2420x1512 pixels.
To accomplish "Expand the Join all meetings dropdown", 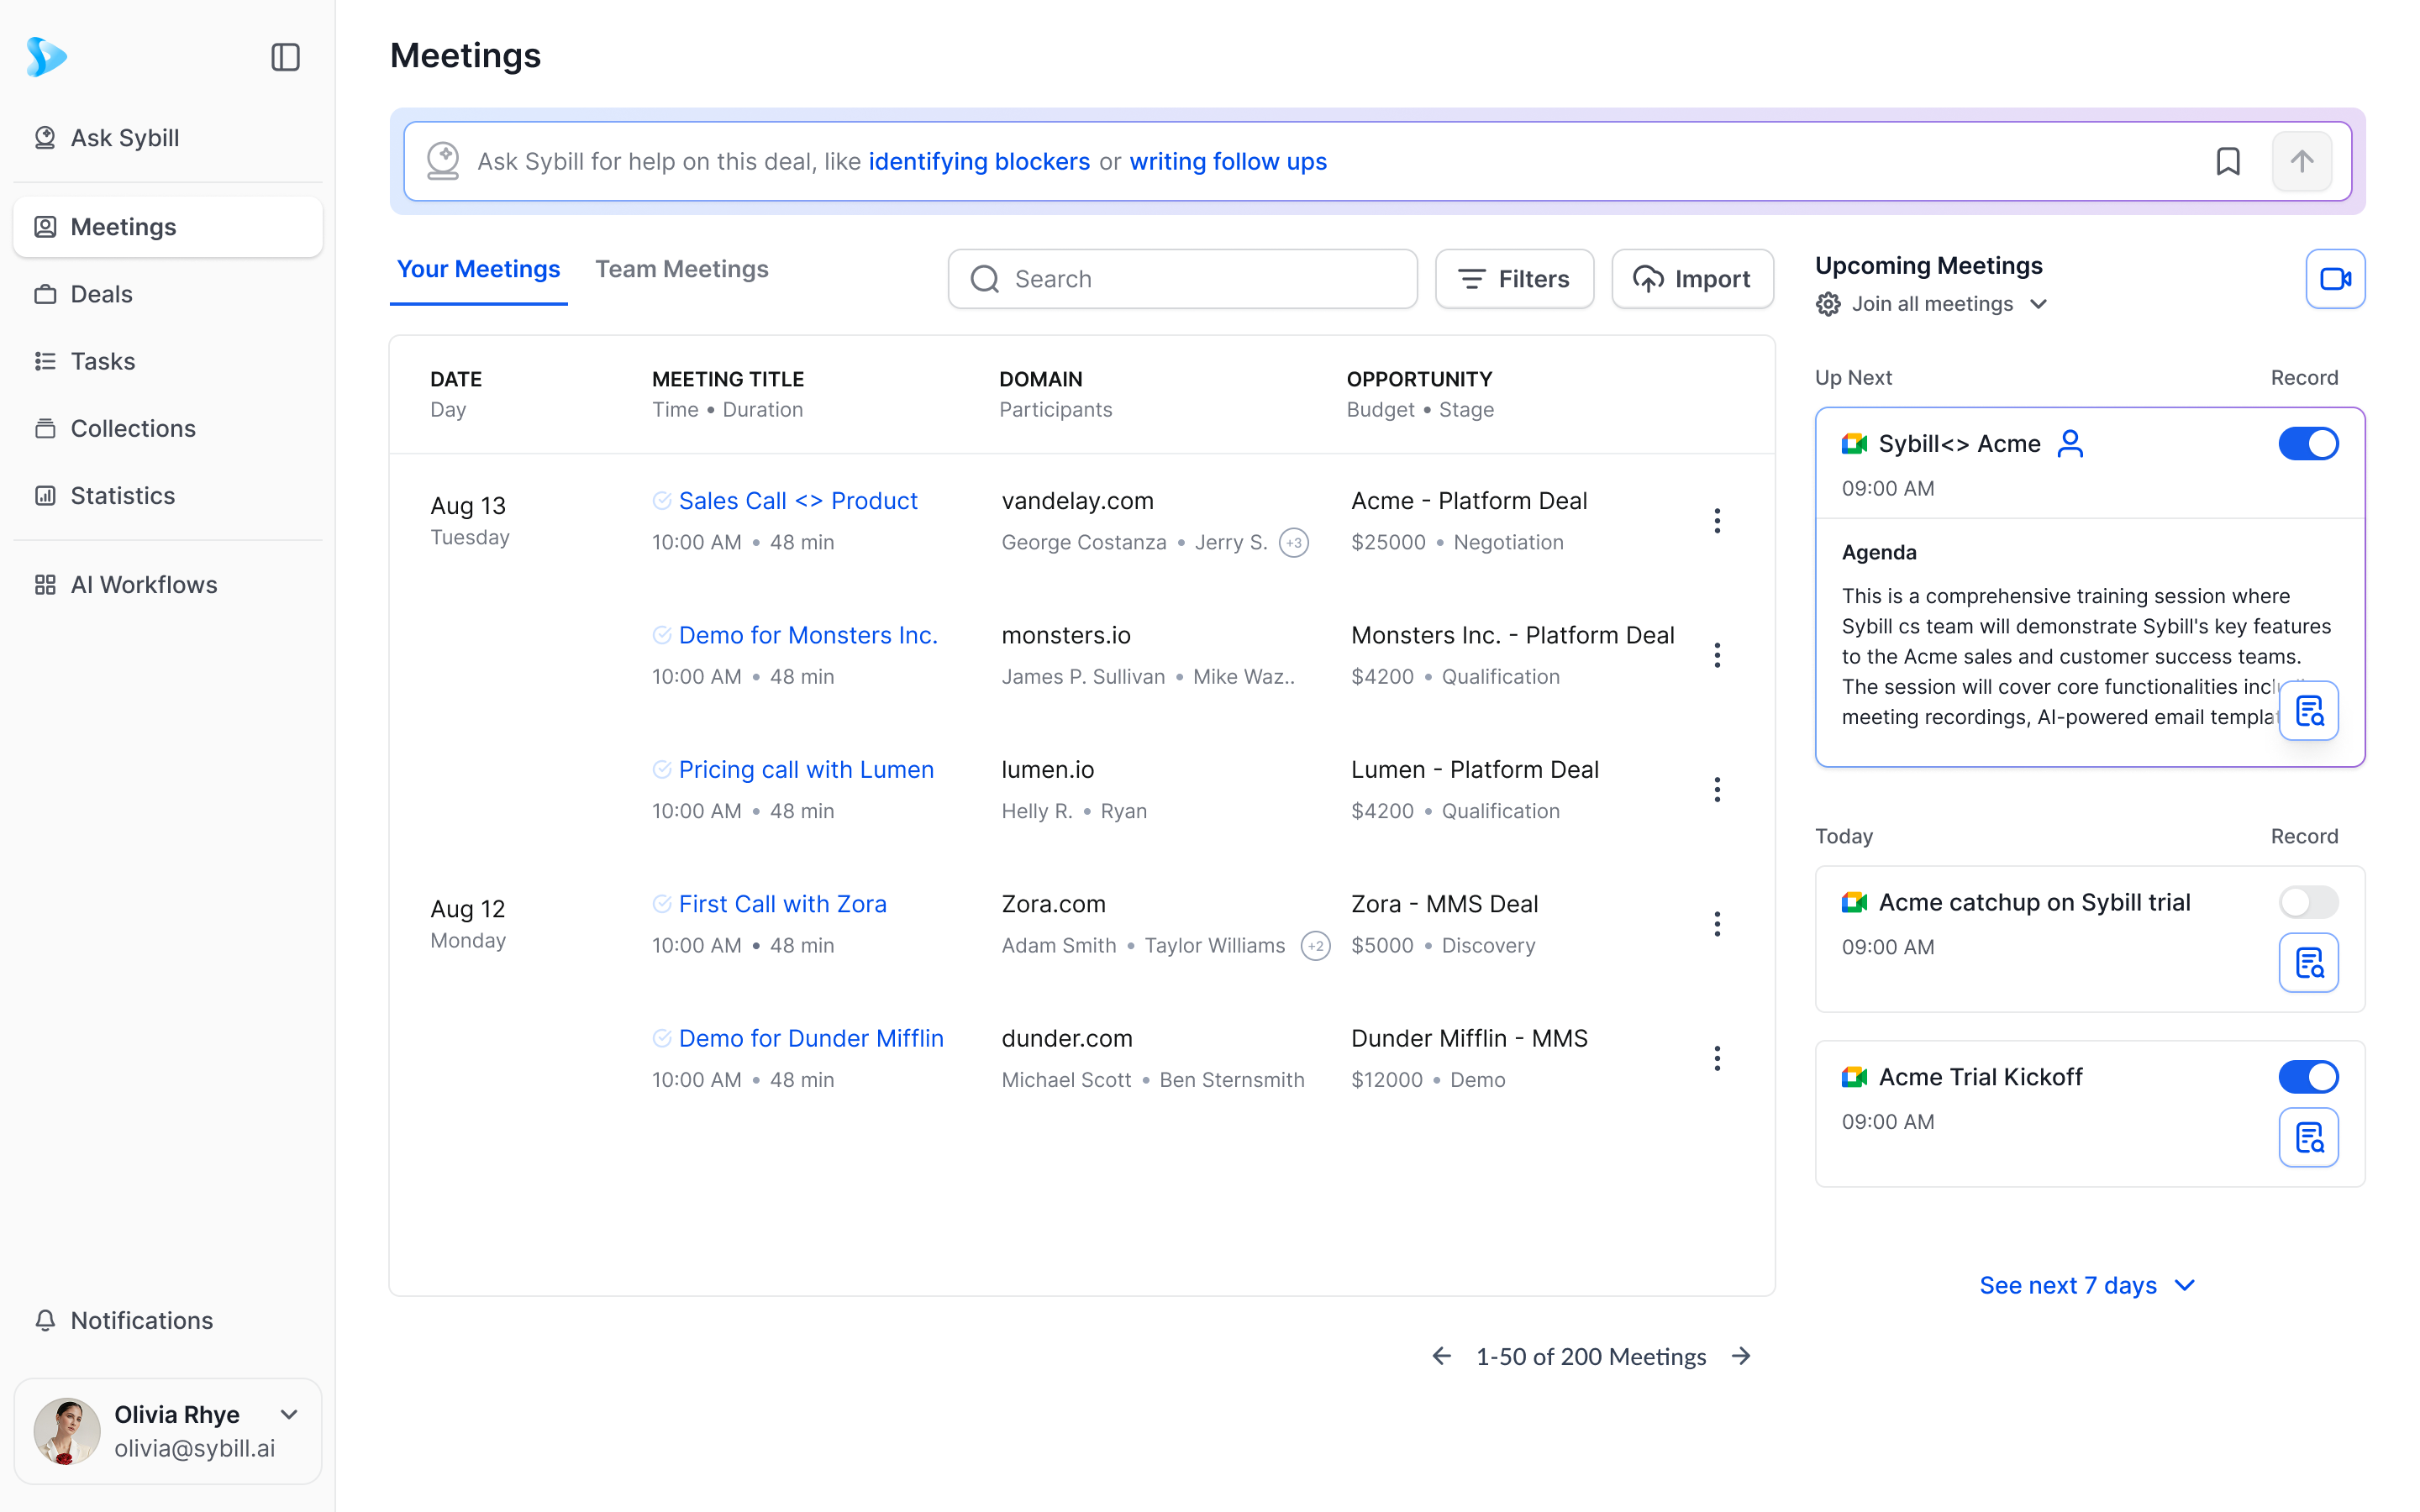I will click(x=2038, y=304).
